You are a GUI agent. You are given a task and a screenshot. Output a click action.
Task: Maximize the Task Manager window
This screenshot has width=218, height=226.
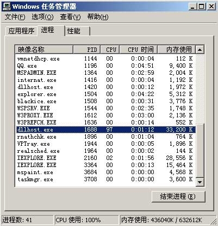coord(202,7)
